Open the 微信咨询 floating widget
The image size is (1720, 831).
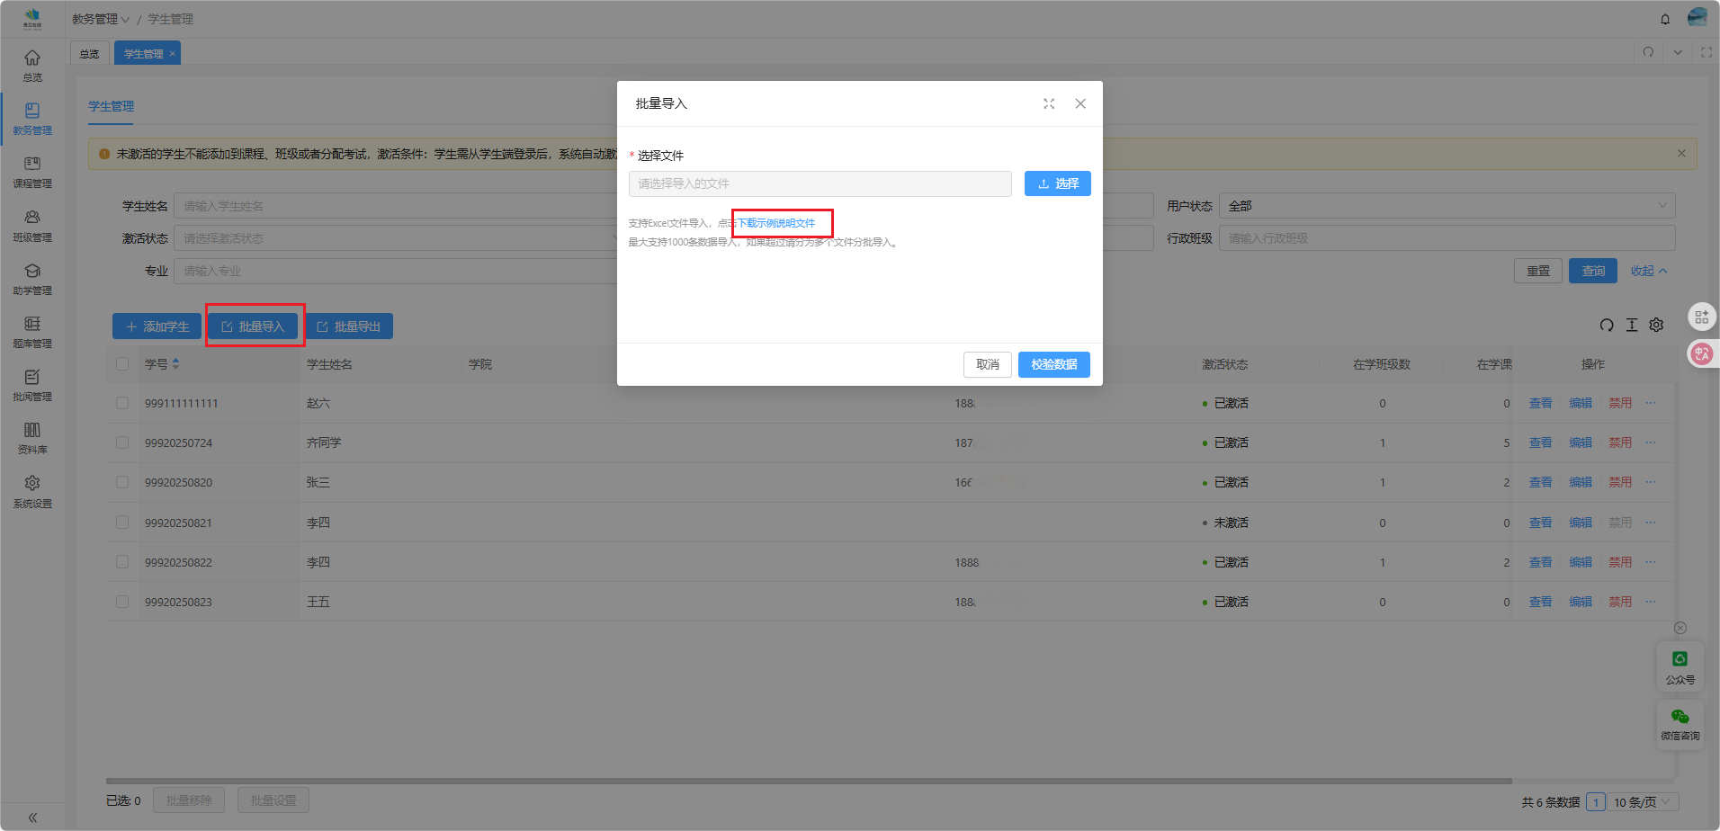click(x=1680, y=725)
